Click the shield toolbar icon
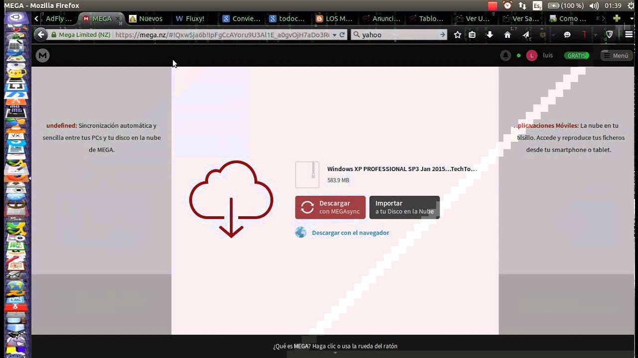The height and width of the screenshot is (358, 638). pyautogui.click(x=609, y=35)
